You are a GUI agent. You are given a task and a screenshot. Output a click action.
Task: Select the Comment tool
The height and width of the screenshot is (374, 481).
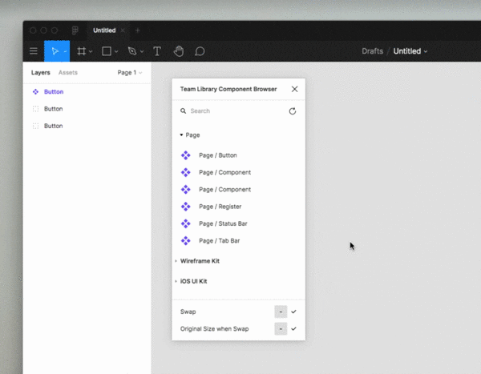pyautogui.click(x=200, y=51)
